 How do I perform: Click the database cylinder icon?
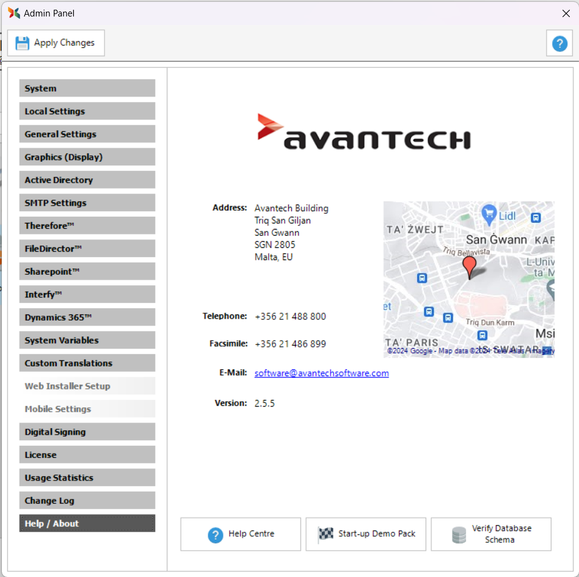(459, 535)
